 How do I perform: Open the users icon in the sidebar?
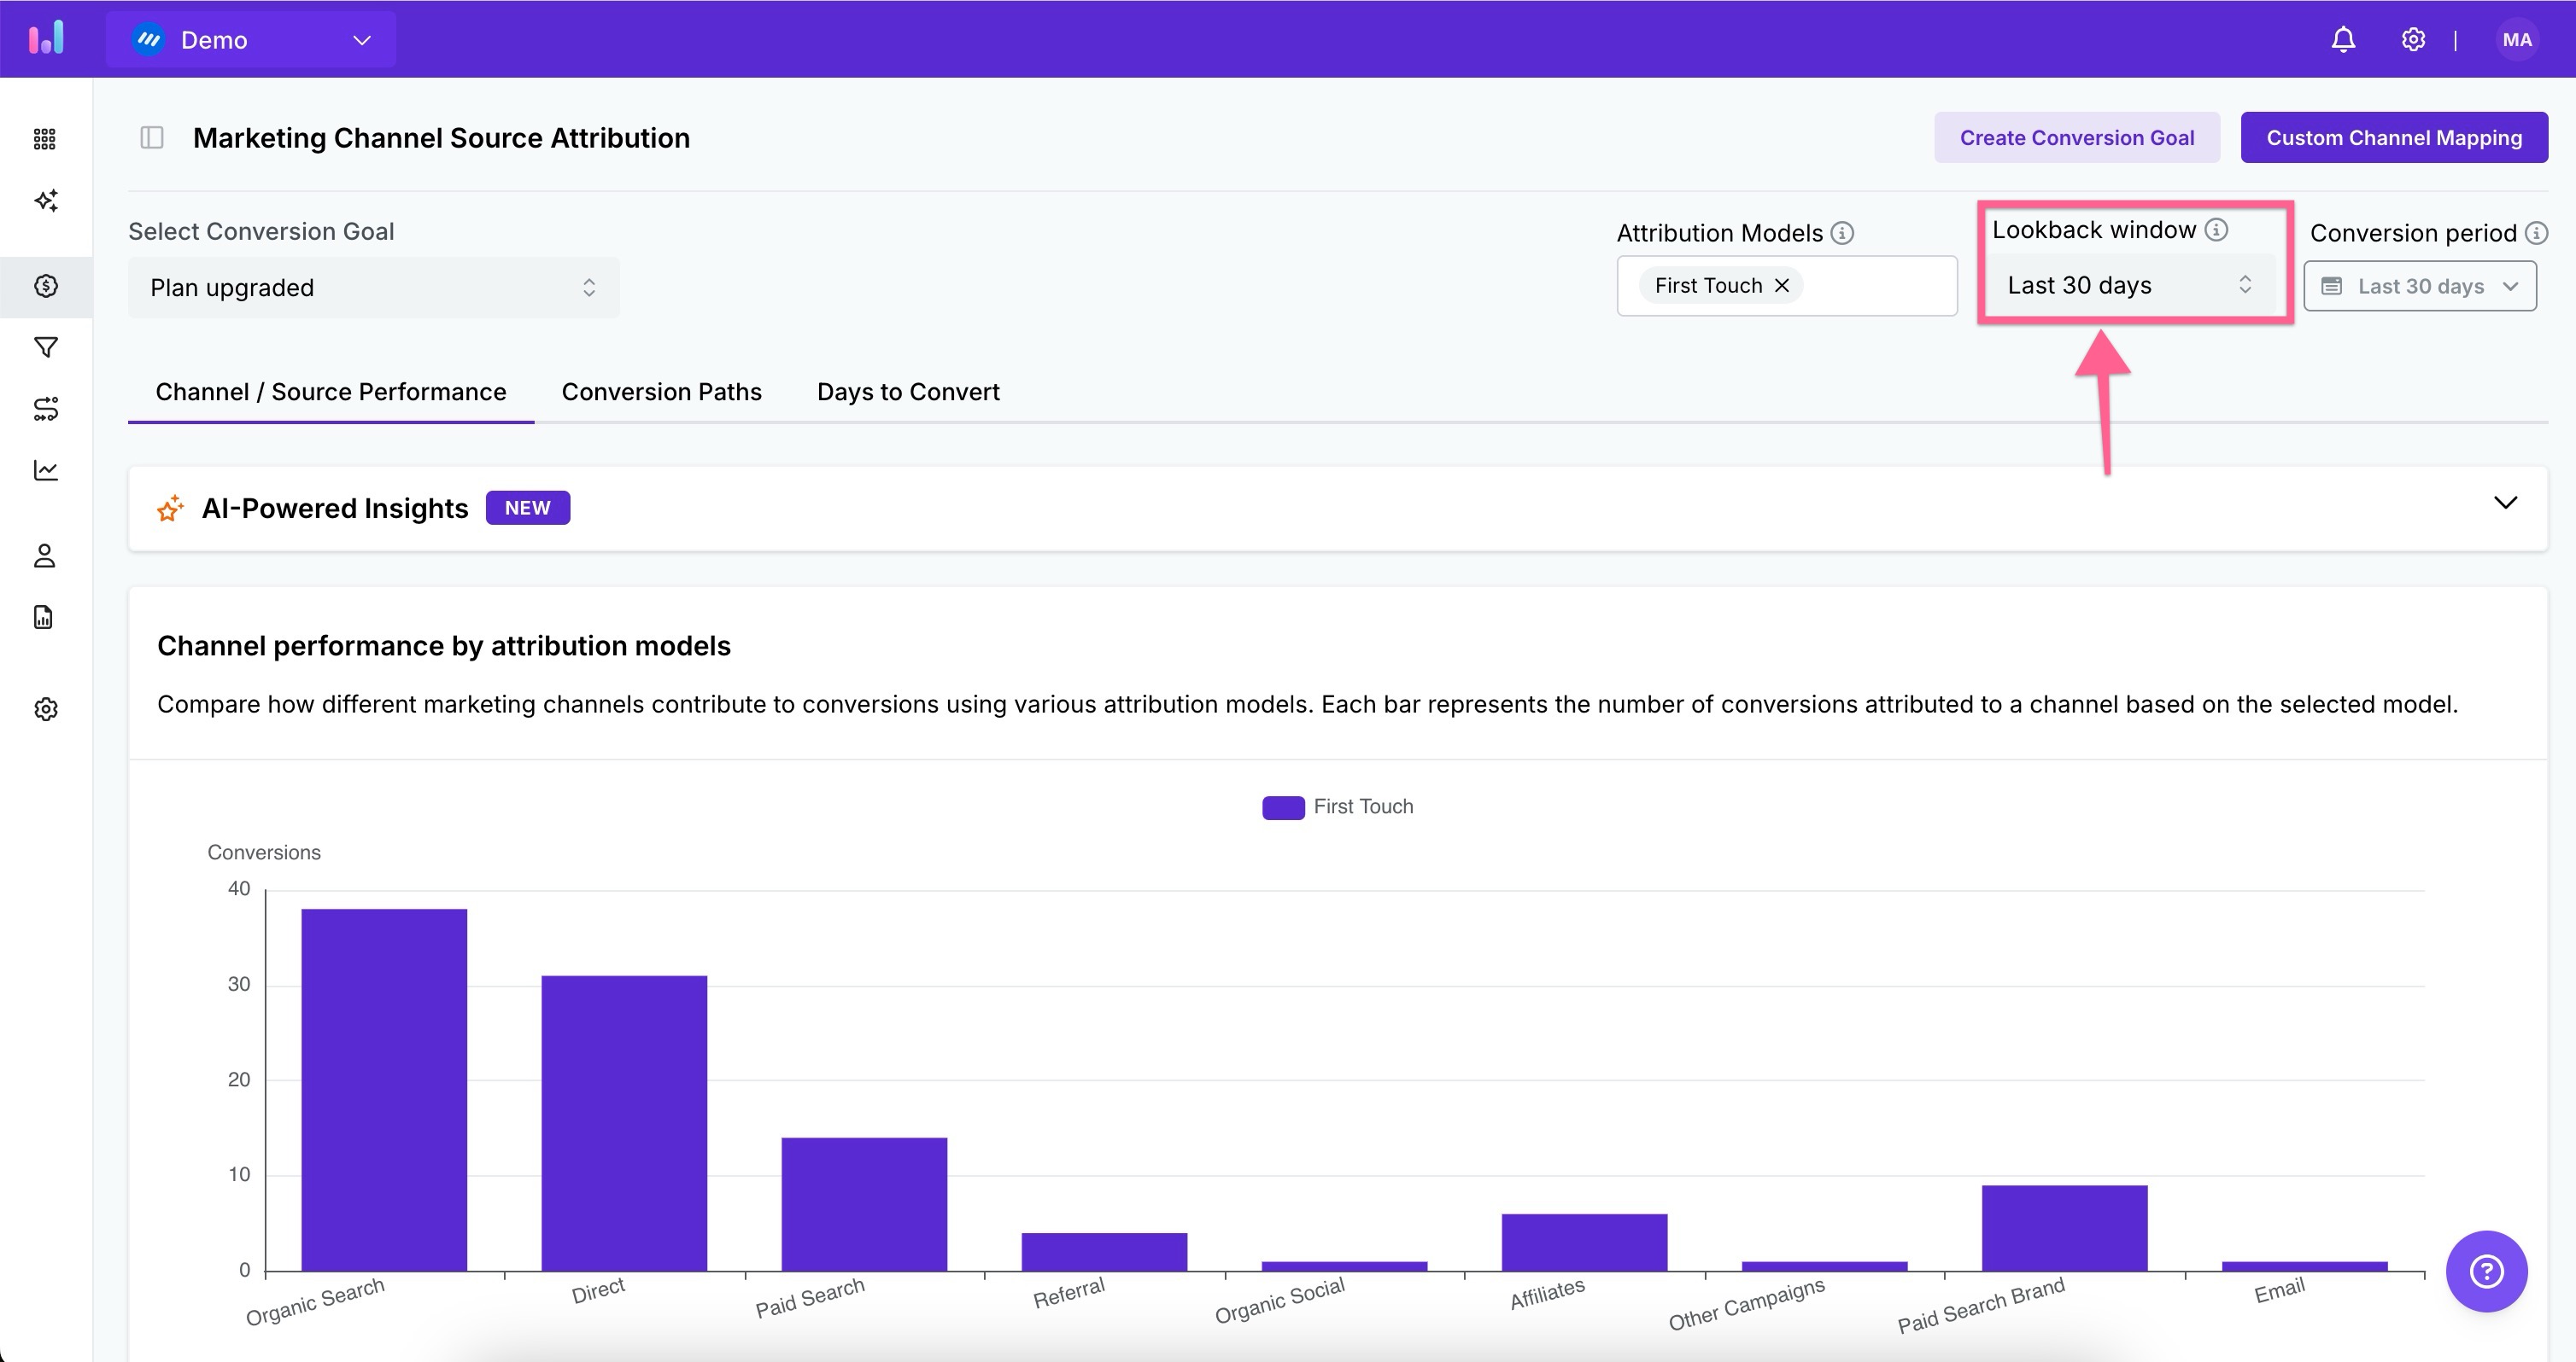[x=45, y=556]
